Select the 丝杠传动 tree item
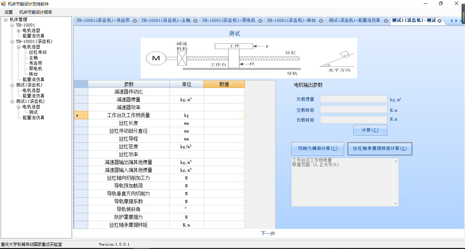This screenshot has width=465, height=249. 38,52
